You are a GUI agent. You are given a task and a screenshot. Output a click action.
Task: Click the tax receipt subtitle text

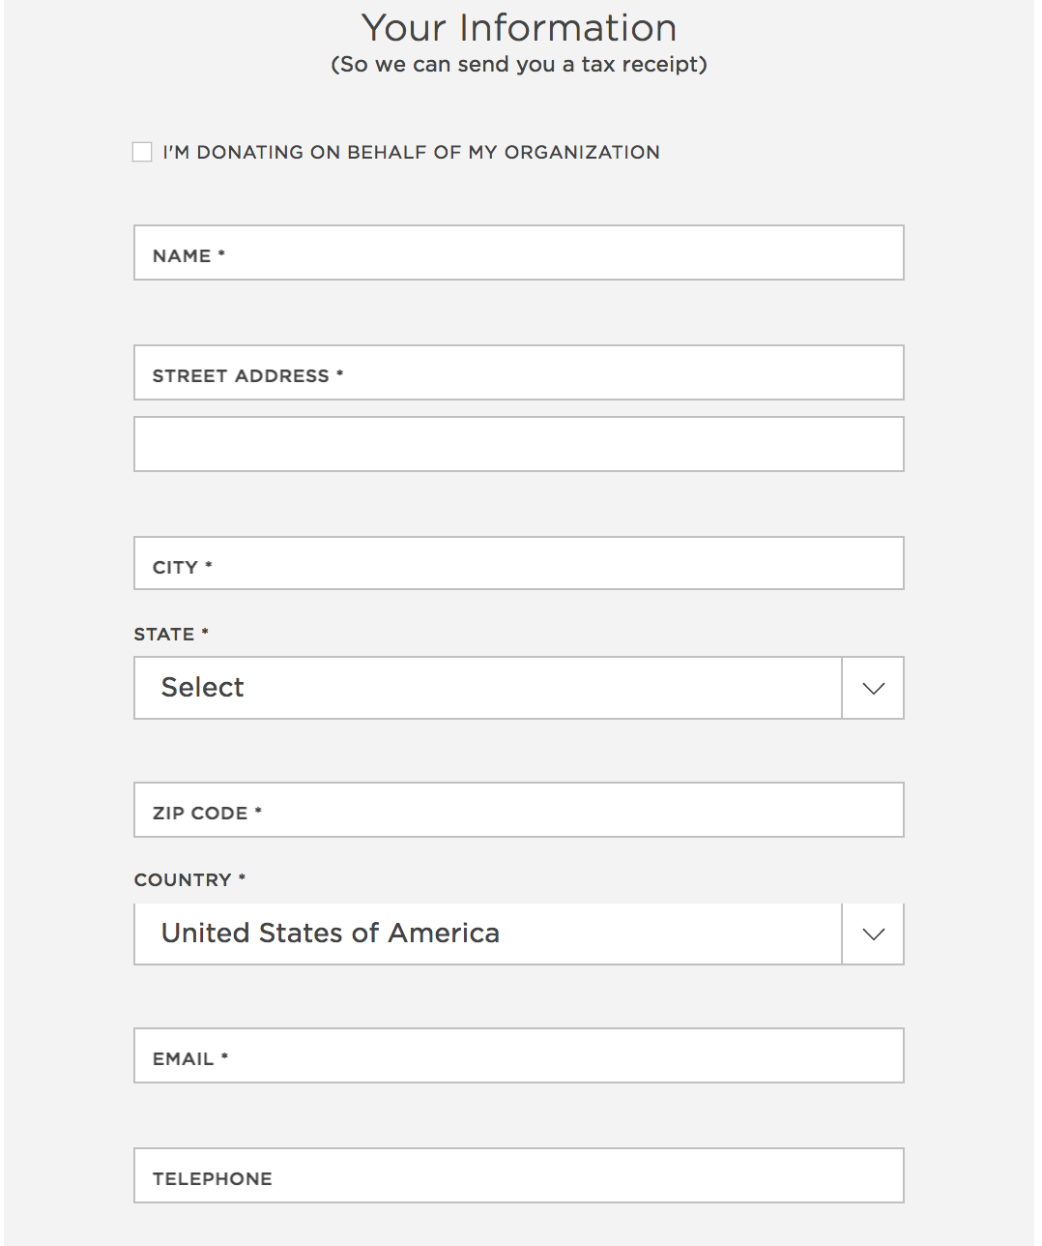(x=519, y=65)
